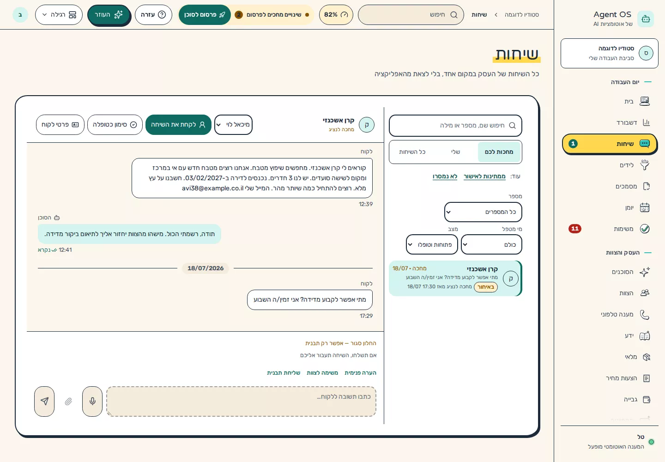
Task: Click סימון כטופלה button
Action: coord(115,125)
